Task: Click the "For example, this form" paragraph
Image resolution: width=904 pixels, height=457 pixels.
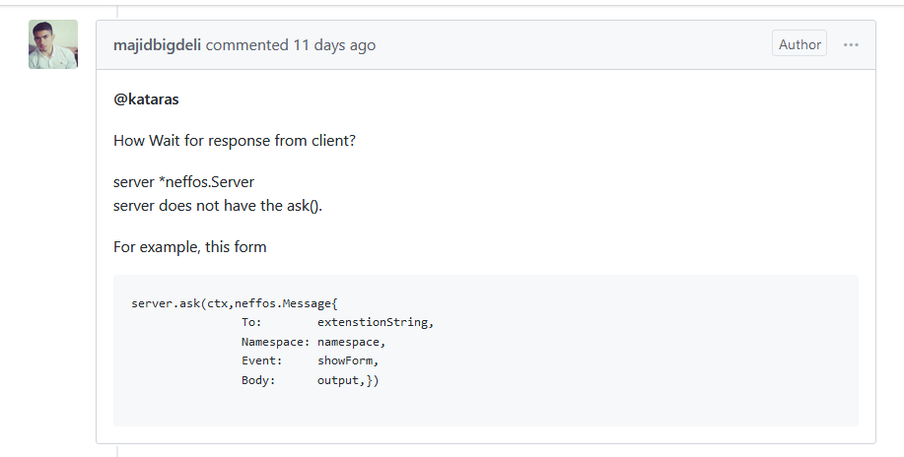Action: (190, 247)
